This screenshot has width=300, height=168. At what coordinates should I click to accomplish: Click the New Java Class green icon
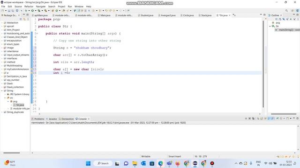(x=57, y=11)
